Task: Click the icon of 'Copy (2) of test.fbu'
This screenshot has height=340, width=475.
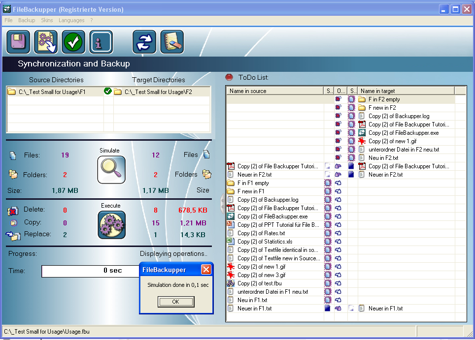Action: (231, 283)
